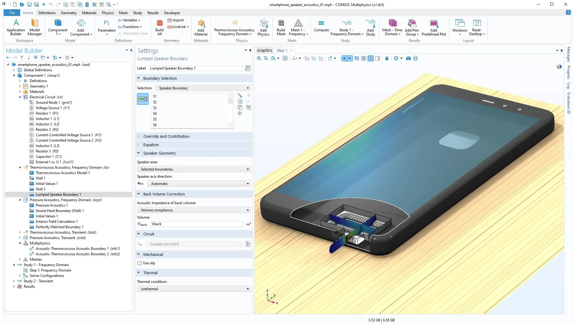The height and width of the screenshot is (325, 575).
Task: Select Pressure Acoustics 1 node
Action: coord(52,205)
